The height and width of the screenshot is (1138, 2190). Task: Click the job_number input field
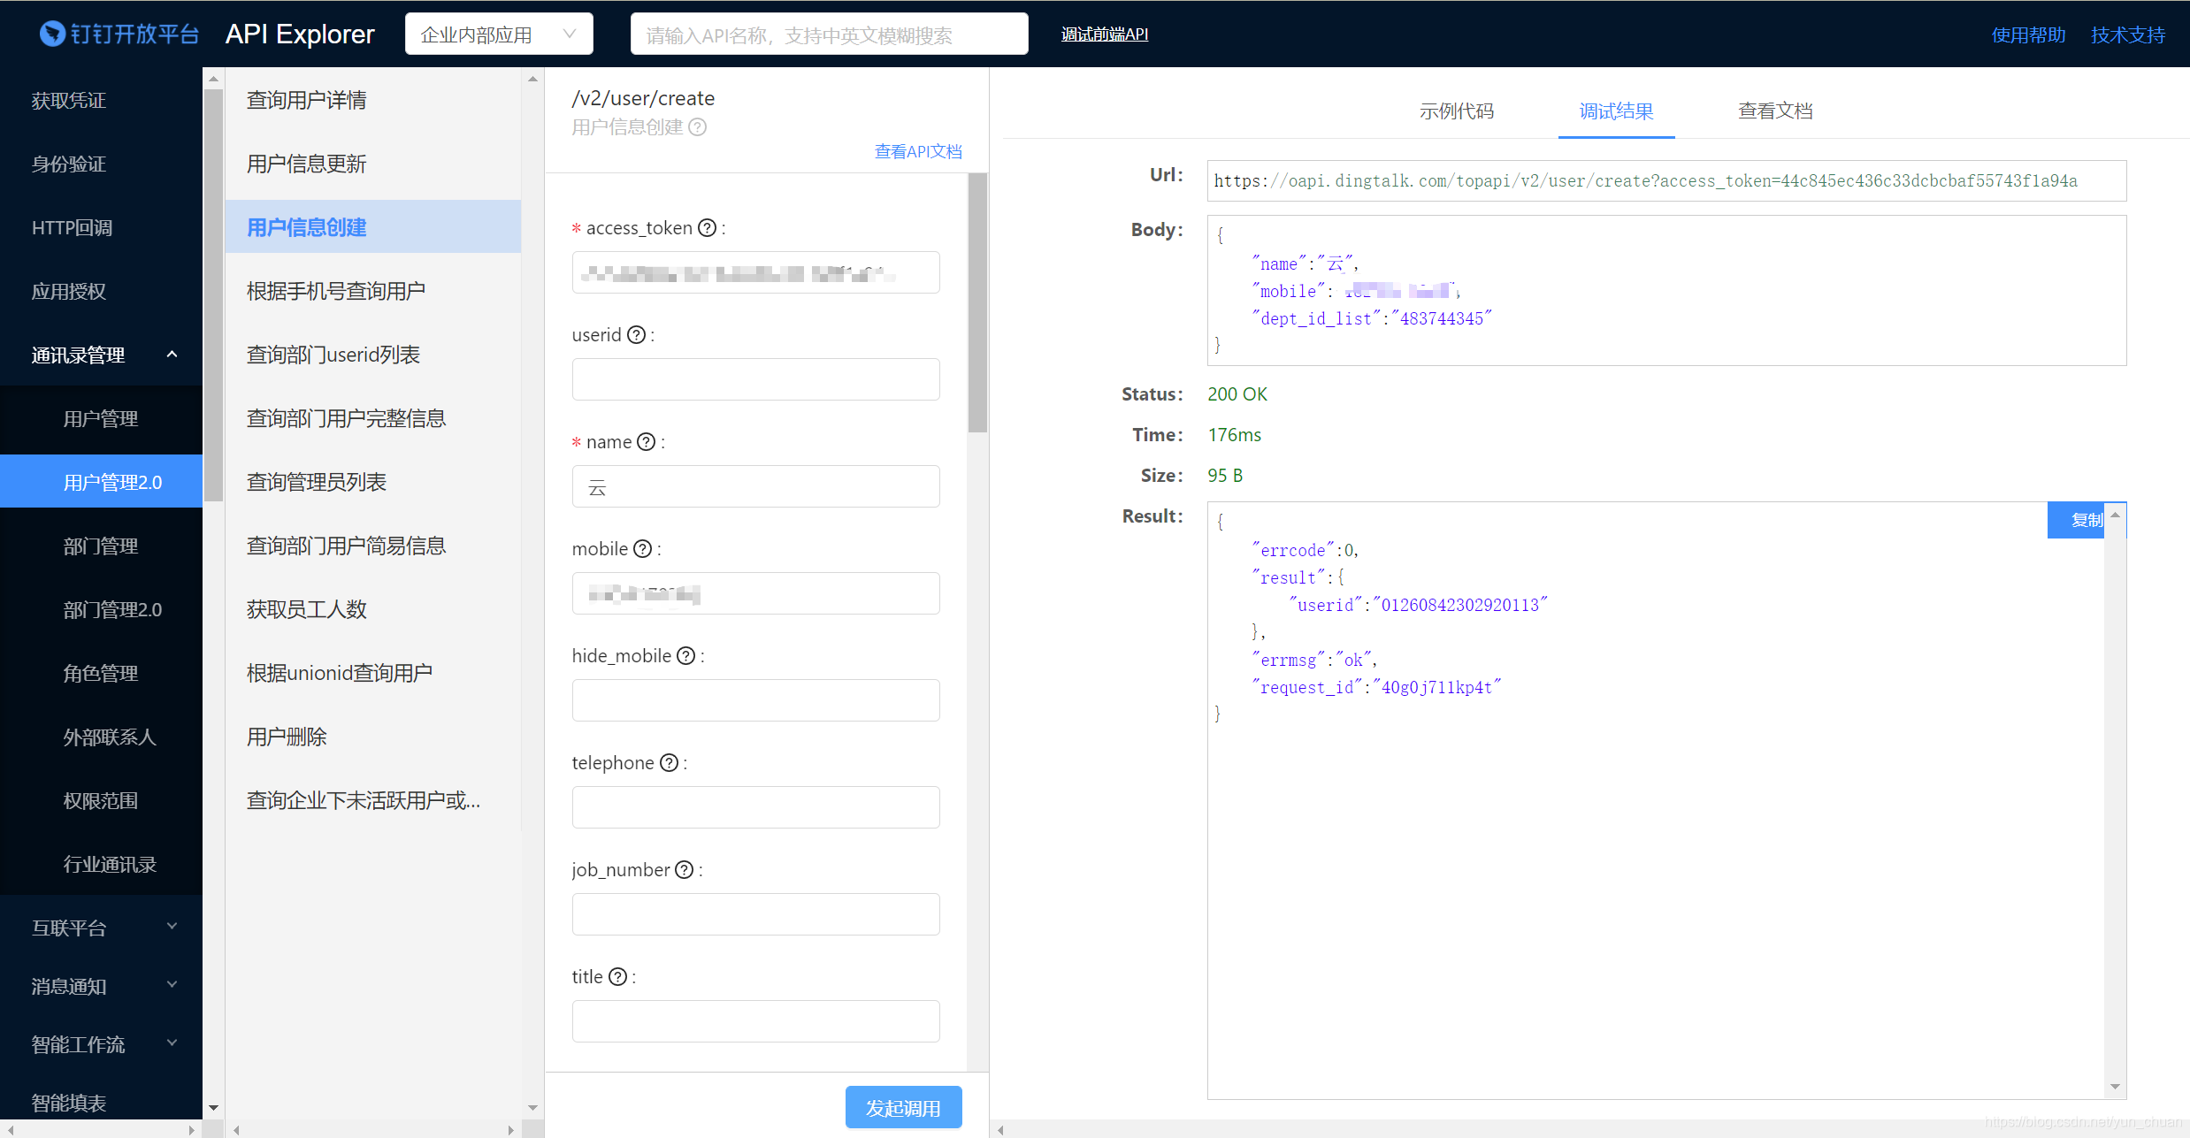(755, 914)
